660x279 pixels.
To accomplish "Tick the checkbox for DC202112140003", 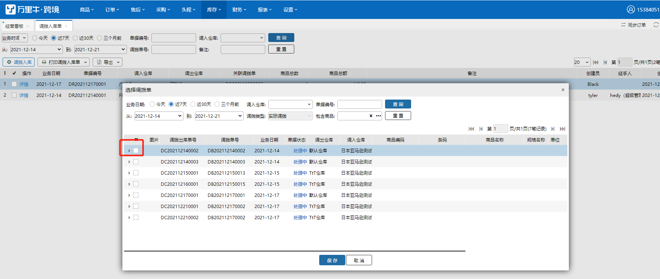I will tap(136, 162).
